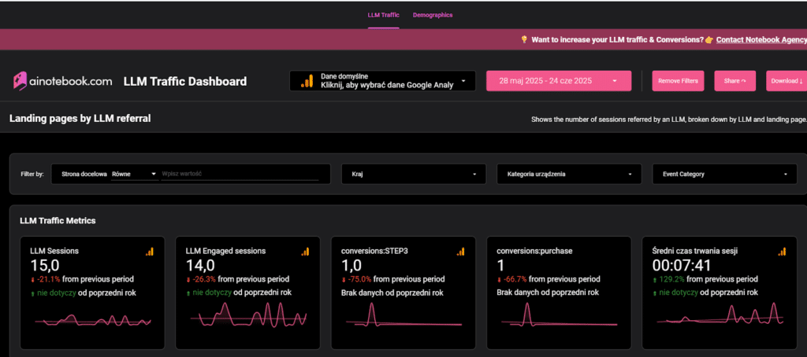
Task: Click the analytics icon on conversions:STEP3 card
Action: 460,251
